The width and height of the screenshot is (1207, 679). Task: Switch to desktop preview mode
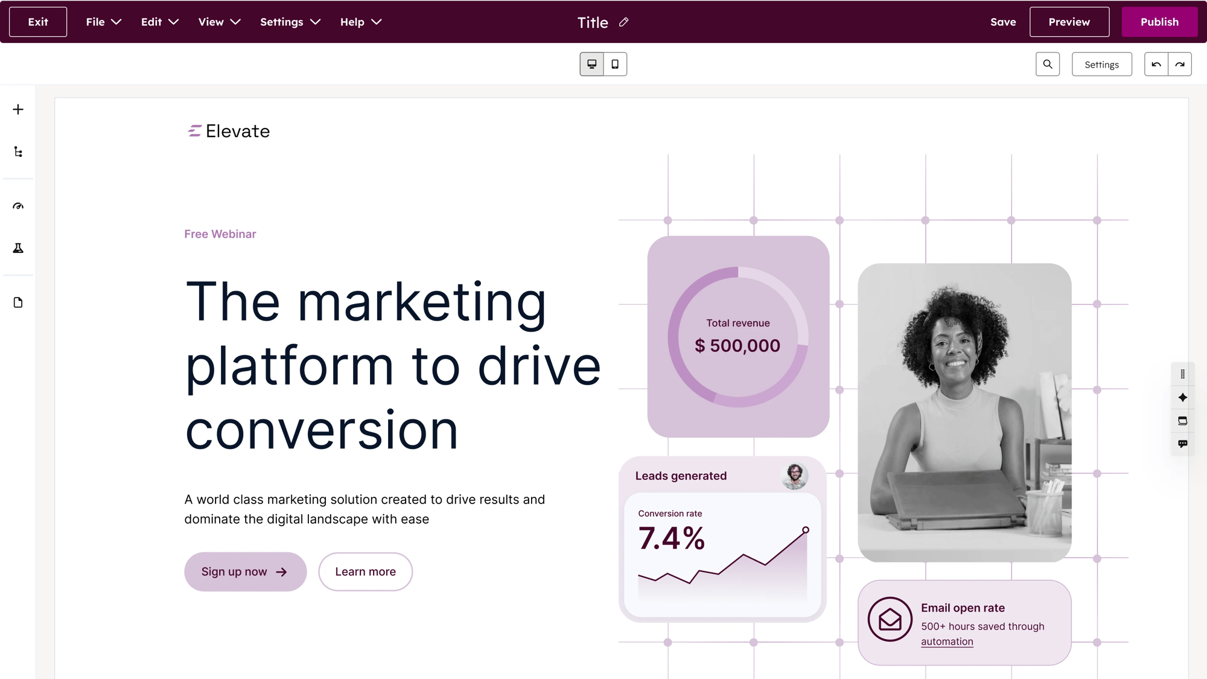tap(591, 63)
